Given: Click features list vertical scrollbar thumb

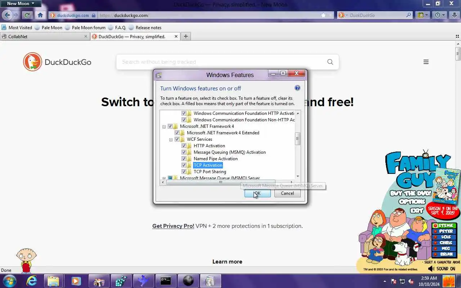Looking at the screenshot, I should tap(297, 139).
